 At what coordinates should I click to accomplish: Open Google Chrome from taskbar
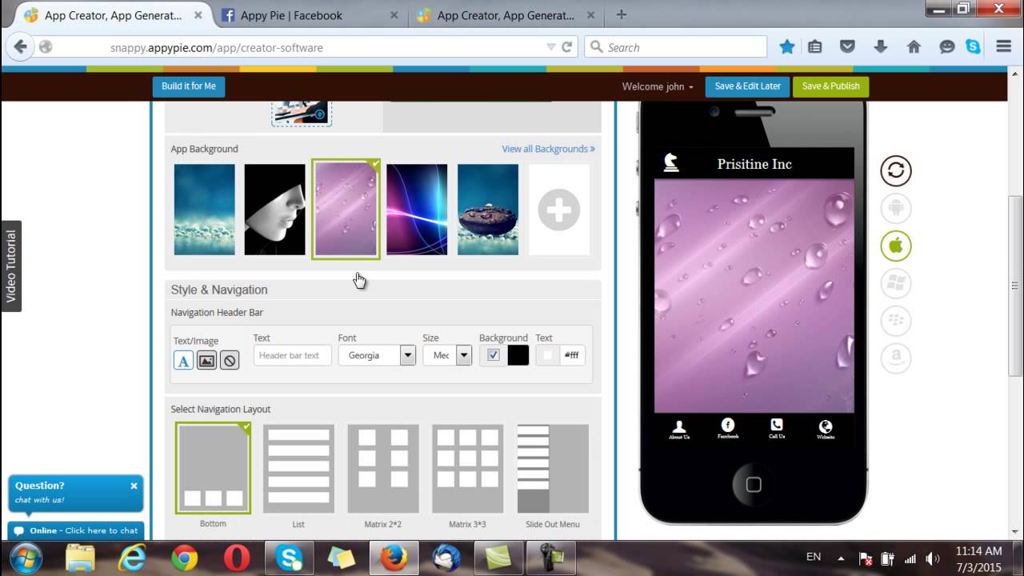click(184, 558)
